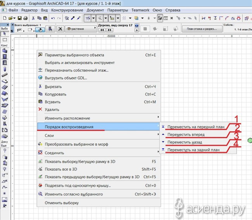Select the Beam tool
This screenshot has height=220, width=252.
5,75
